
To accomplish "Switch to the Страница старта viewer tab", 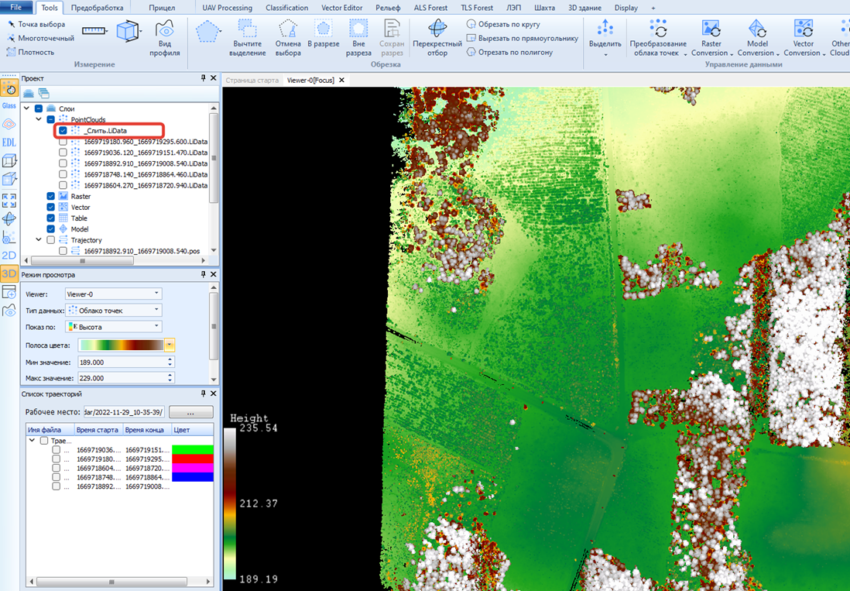I will 252,81.
